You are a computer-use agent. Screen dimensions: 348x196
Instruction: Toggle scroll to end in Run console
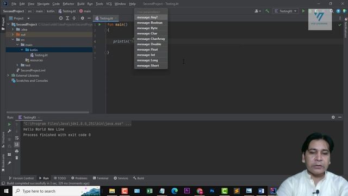pyautogui.click(x=17, y=145)
